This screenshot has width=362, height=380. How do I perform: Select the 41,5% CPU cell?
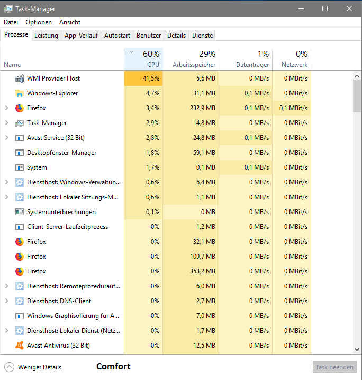[143, 78]
